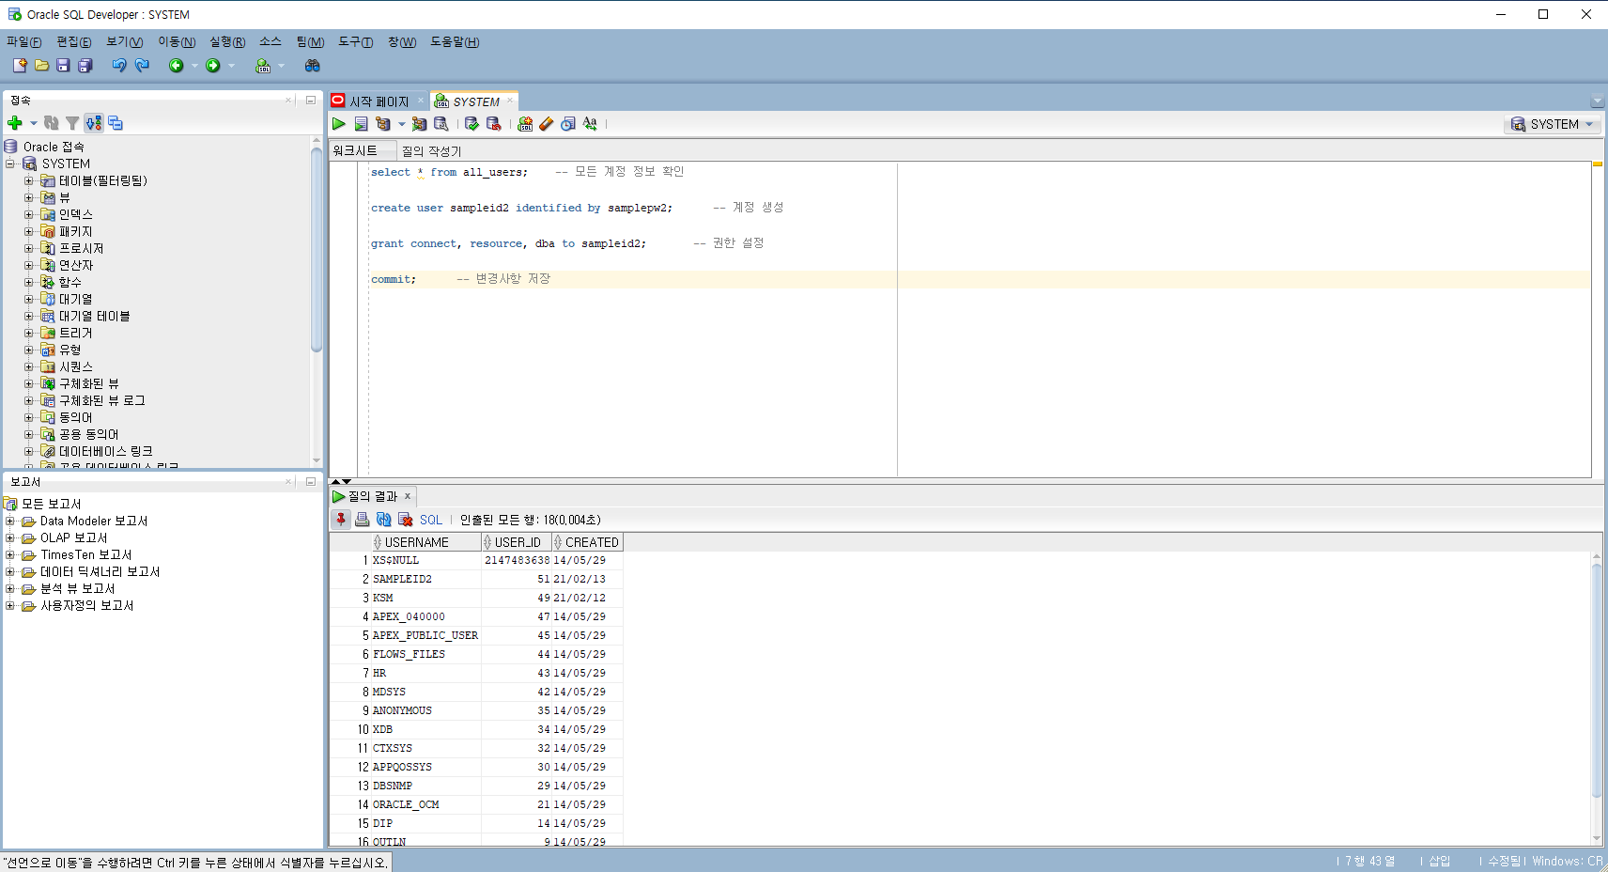Image resolution: width=1608 pixels, height=872 pixels.
Task: Click the APEX_PUBLIC_USER cell in results
Action: click(x=425, y=635)
